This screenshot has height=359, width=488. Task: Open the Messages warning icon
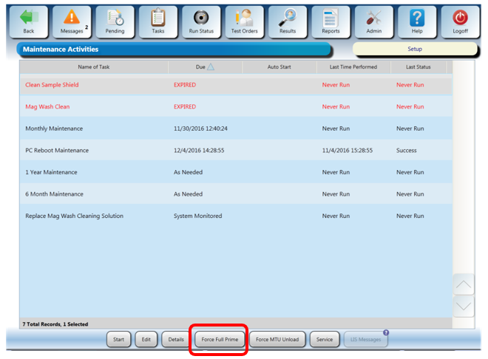(72, 18)
